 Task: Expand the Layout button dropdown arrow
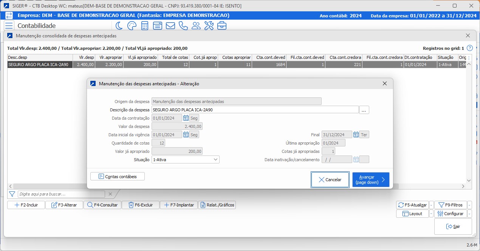[x=430, y=214]
